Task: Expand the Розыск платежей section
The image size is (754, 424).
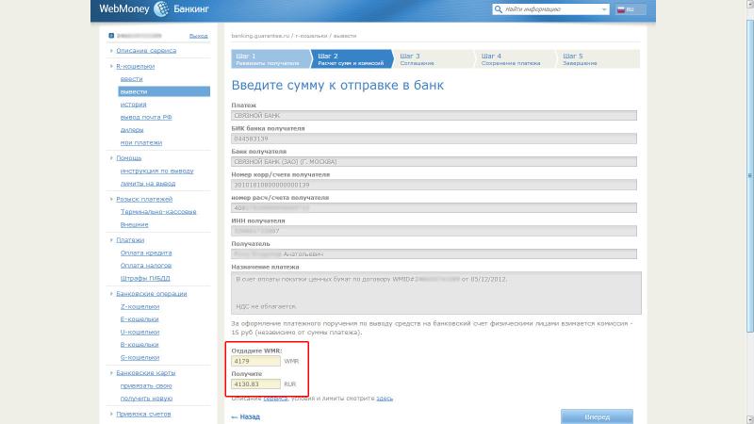Action: coord(144,199)
